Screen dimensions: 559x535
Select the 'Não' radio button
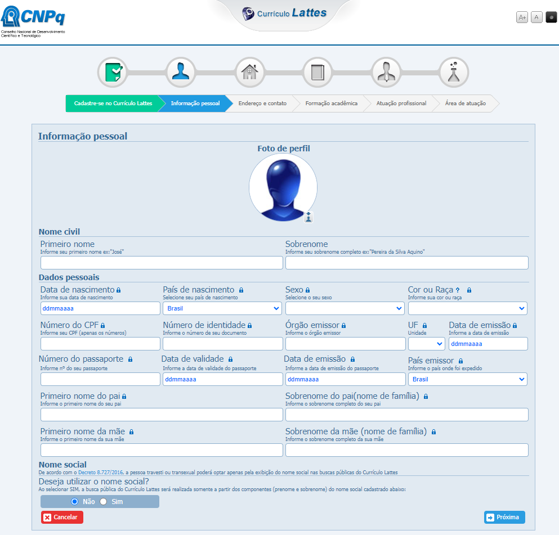pyautogui.click(x=74, y=501)
